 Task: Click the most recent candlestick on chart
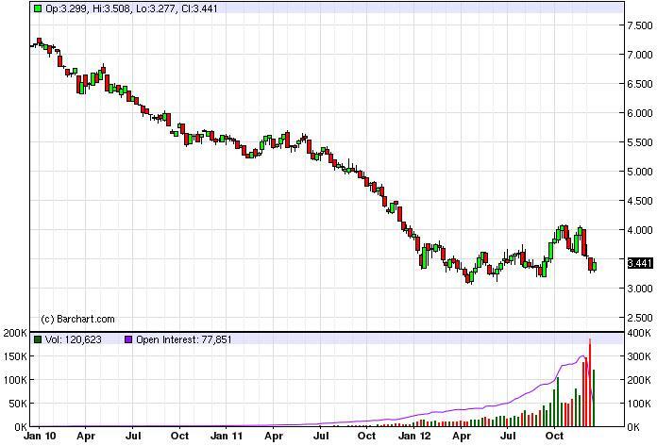(594, 265)
